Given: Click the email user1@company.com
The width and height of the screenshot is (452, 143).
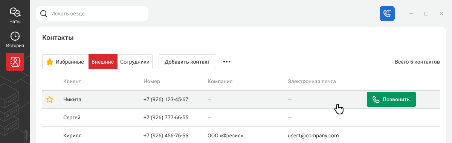Looking at the screenshot, I should (313, 135).
